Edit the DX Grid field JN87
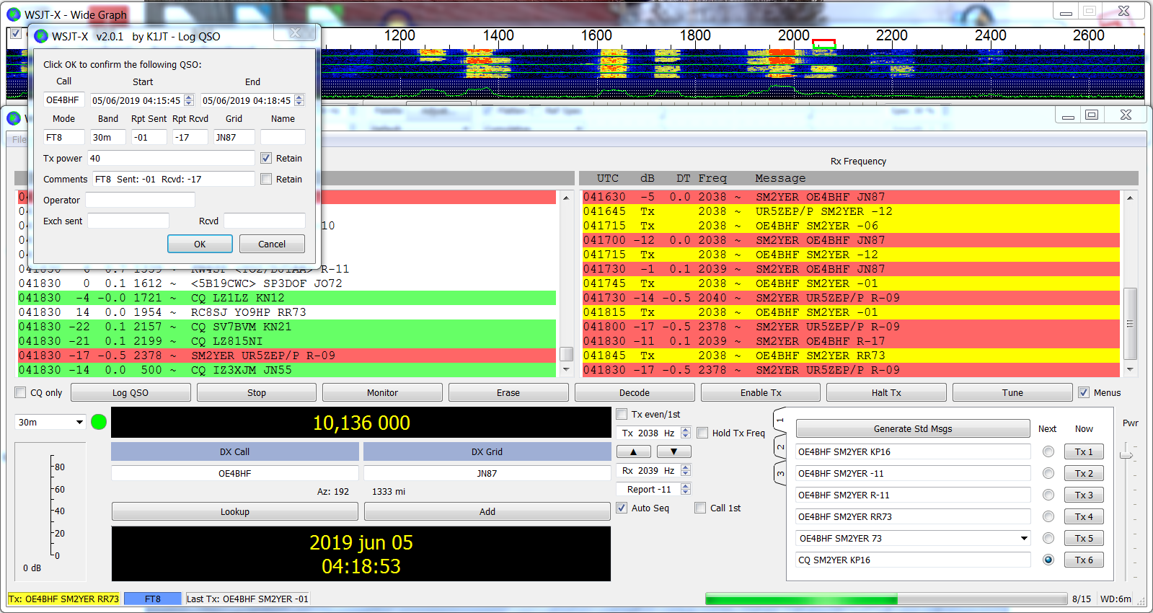 point(487,473)
